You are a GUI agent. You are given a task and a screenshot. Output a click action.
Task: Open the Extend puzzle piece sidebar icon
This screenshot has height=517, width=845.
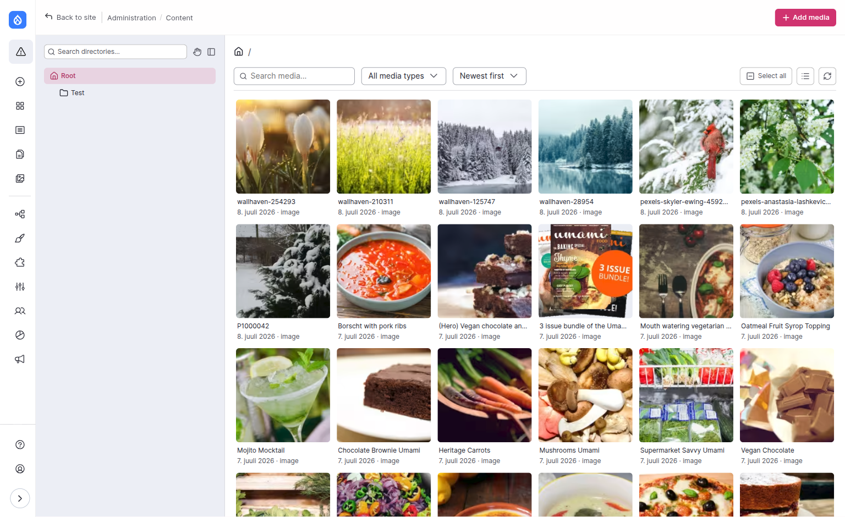pyautogui.click(x=20, y=262)
